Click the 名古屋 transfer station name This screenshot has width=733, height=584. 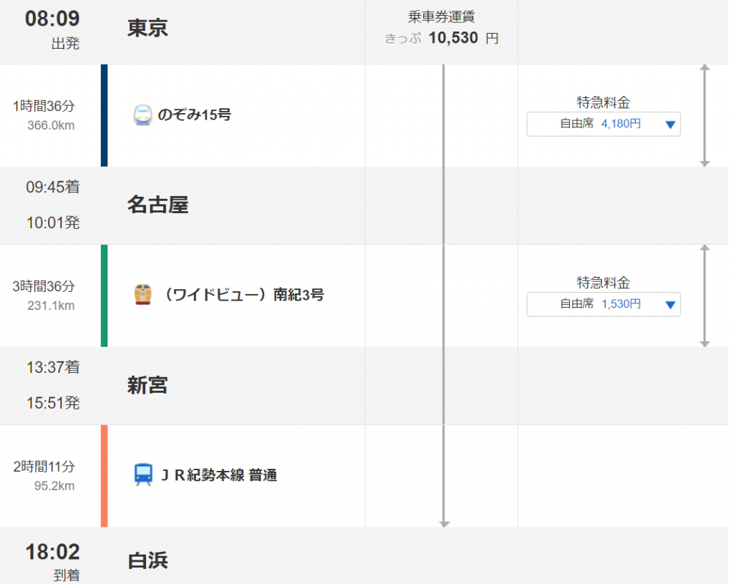pos(158,205)
